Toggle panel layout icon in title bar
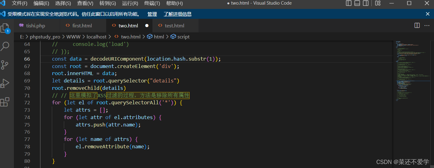 [x=357, y=3]
